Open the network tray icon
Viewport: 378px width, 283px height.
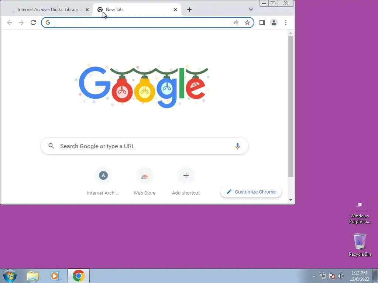coord(323,276)
